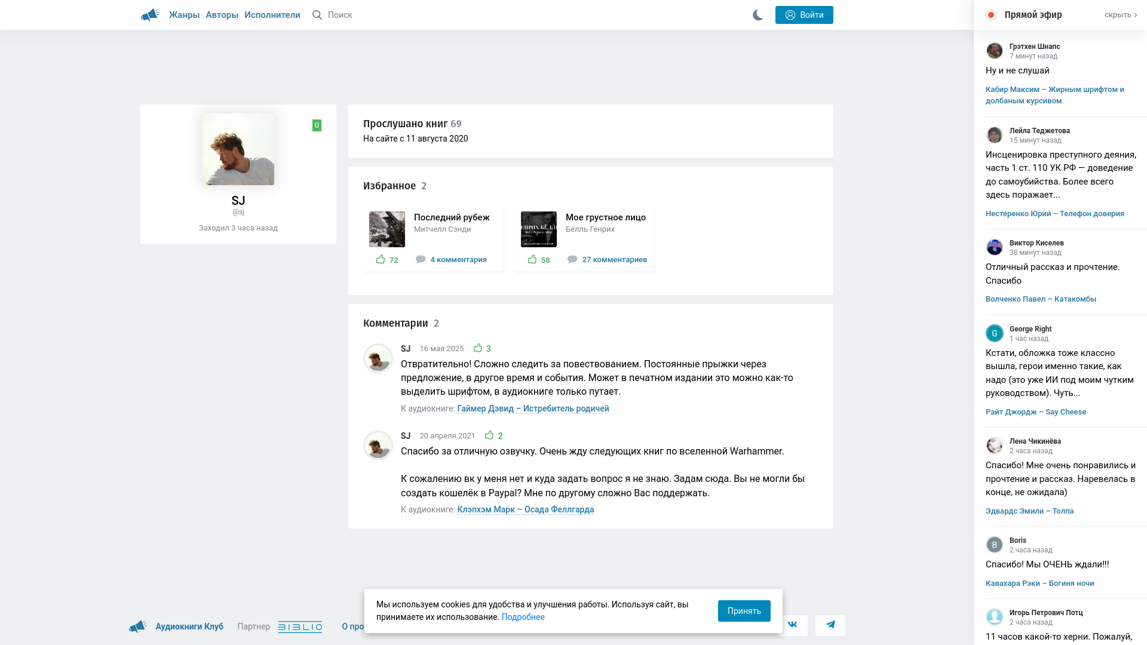Viewport: 1147px width, 645px height.
Task: Open the Авторы menu item
Action: (x=222, y=15)
